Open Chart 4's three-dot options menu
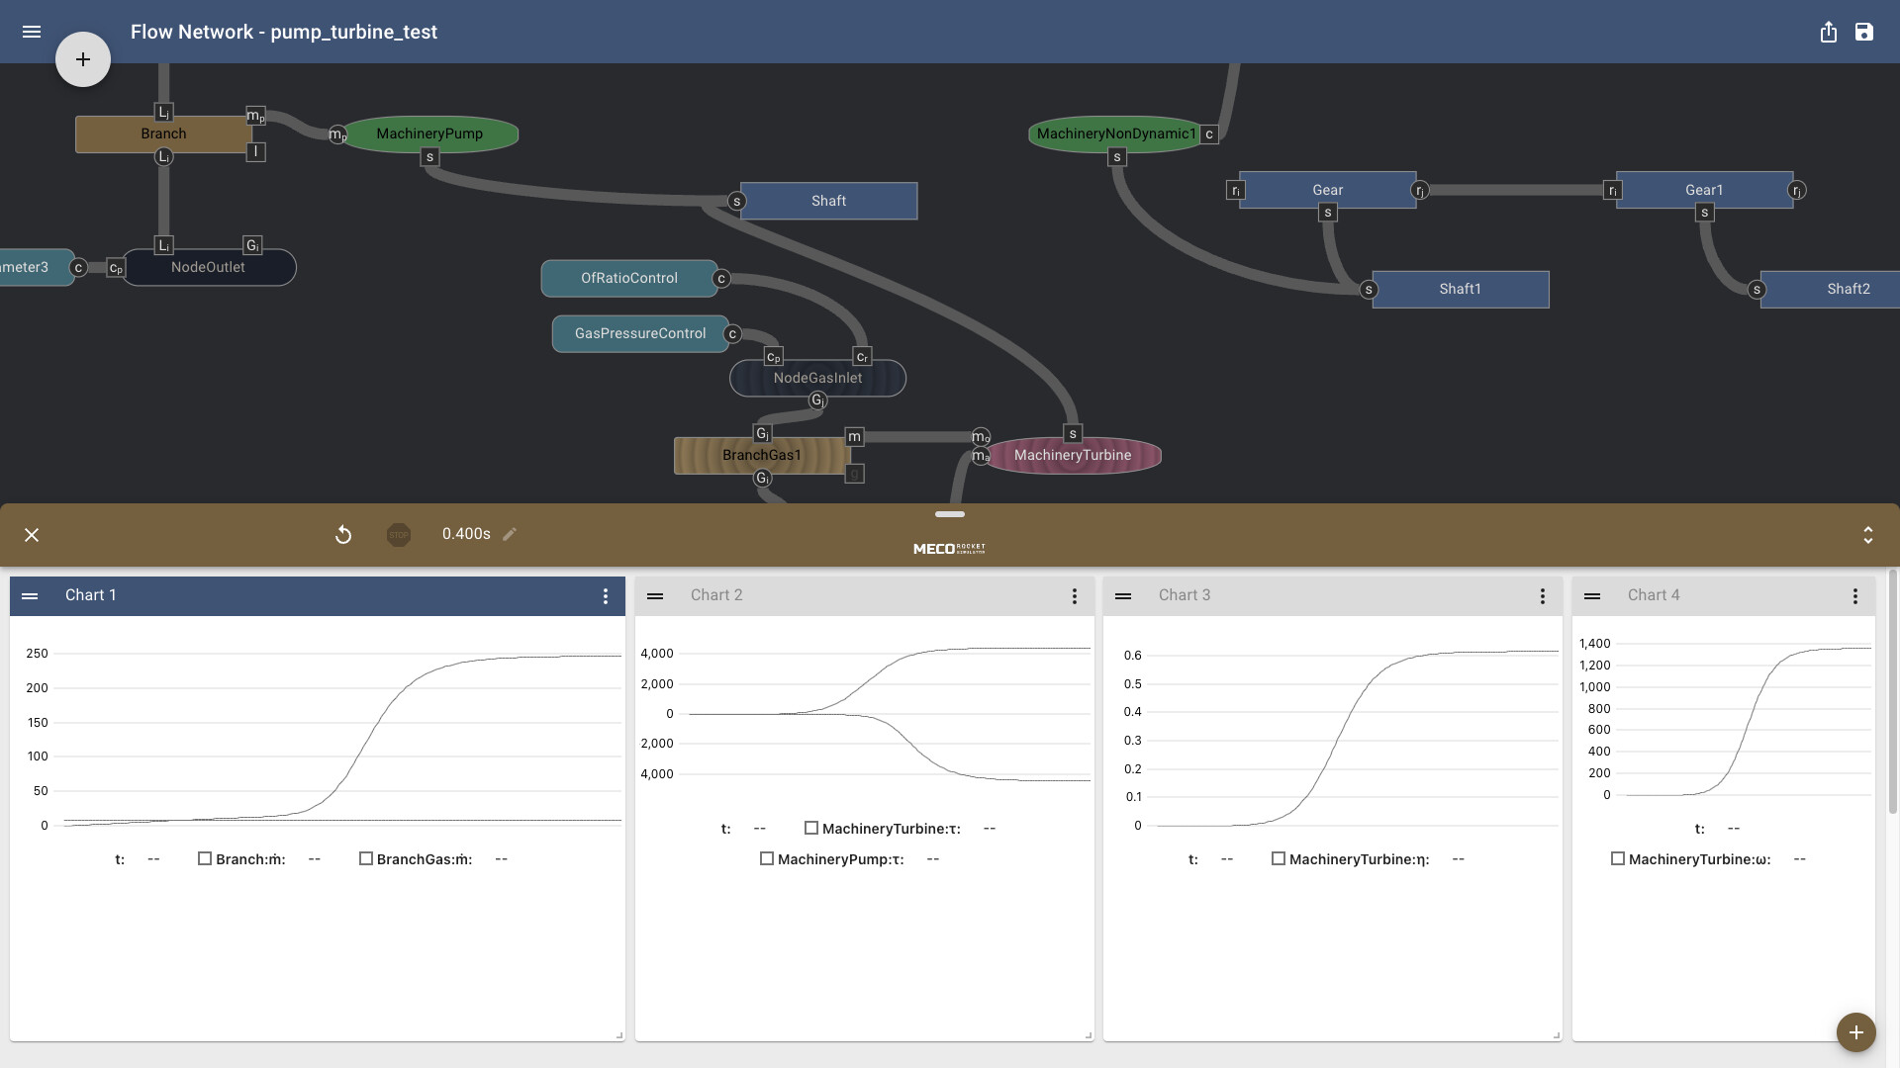 [x=1855, y=595]
